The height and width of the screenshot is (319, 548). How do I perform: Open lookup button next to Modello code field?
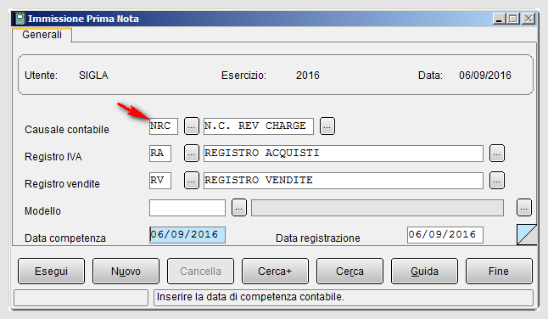click(239, 208)
